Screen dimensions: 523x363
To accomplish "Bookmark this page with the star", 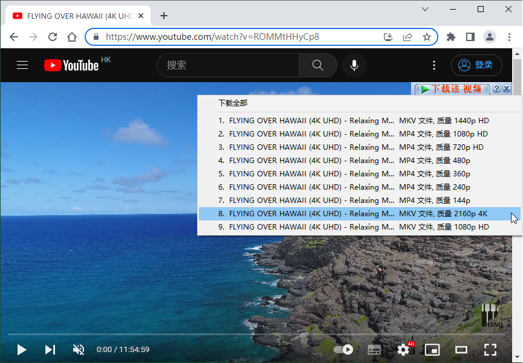I will point(427,37).
